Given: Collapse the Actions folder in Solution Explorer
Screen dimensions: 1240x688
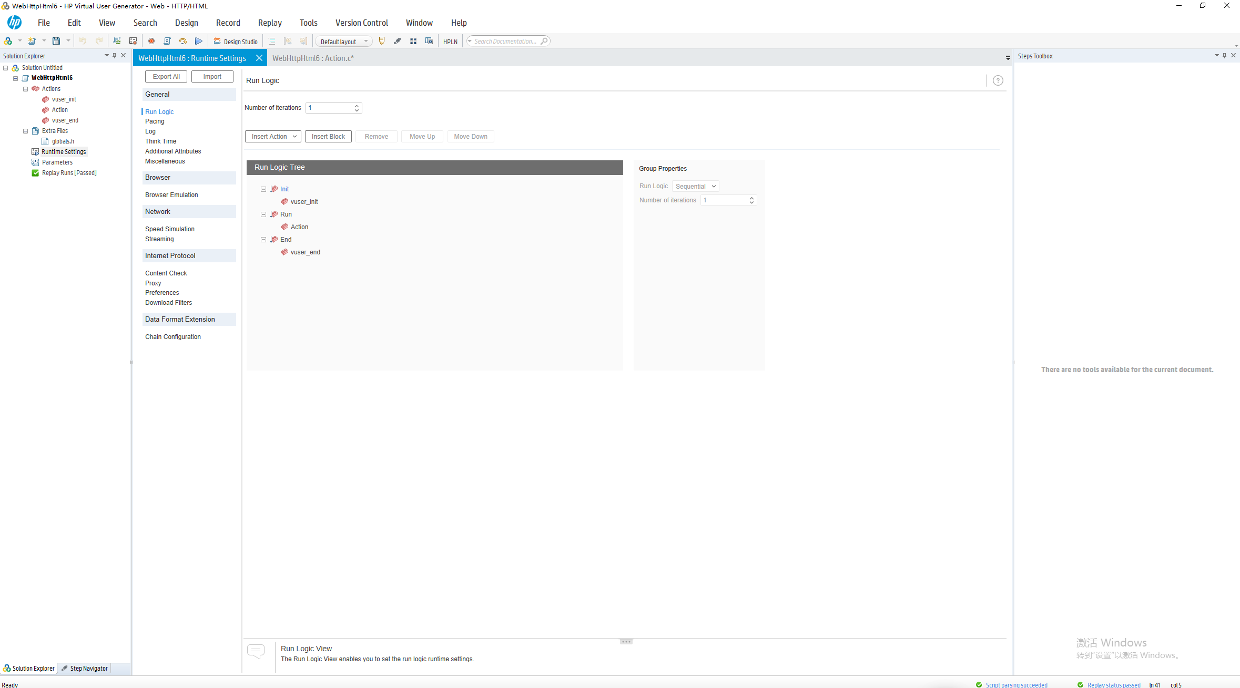Looking at the screenshot, I should (25, 89).
